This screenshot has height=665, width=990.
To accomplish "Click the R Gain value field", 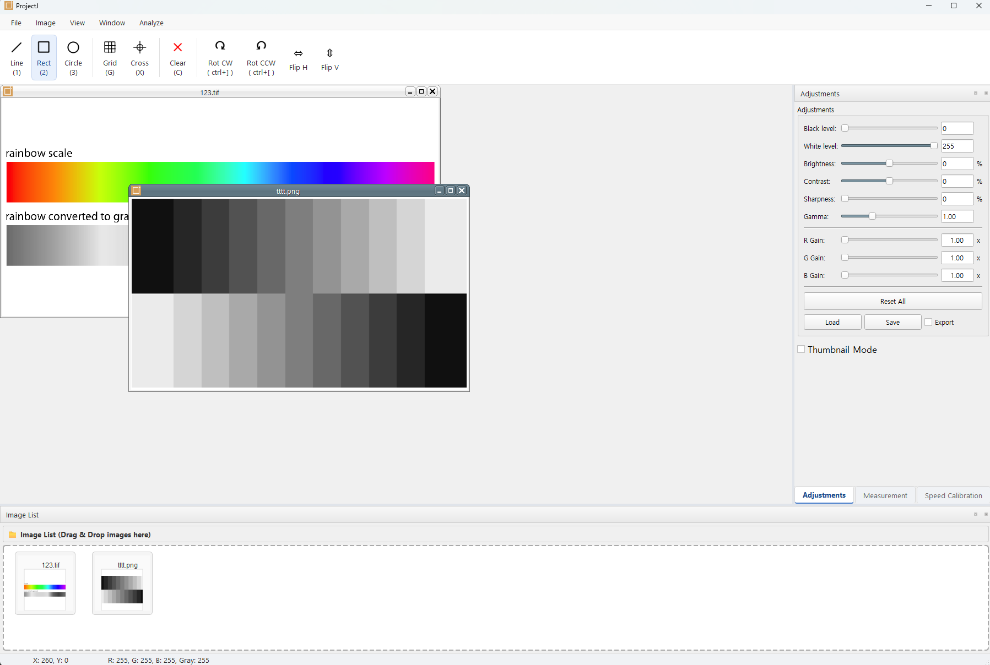I will [x=957, y=240].
